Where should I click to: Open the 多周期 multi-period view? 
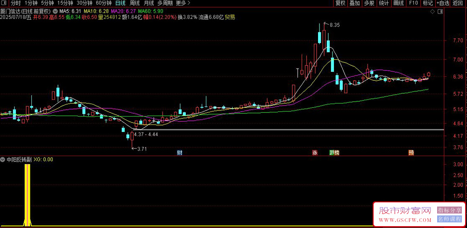click(x=165, y=3)
